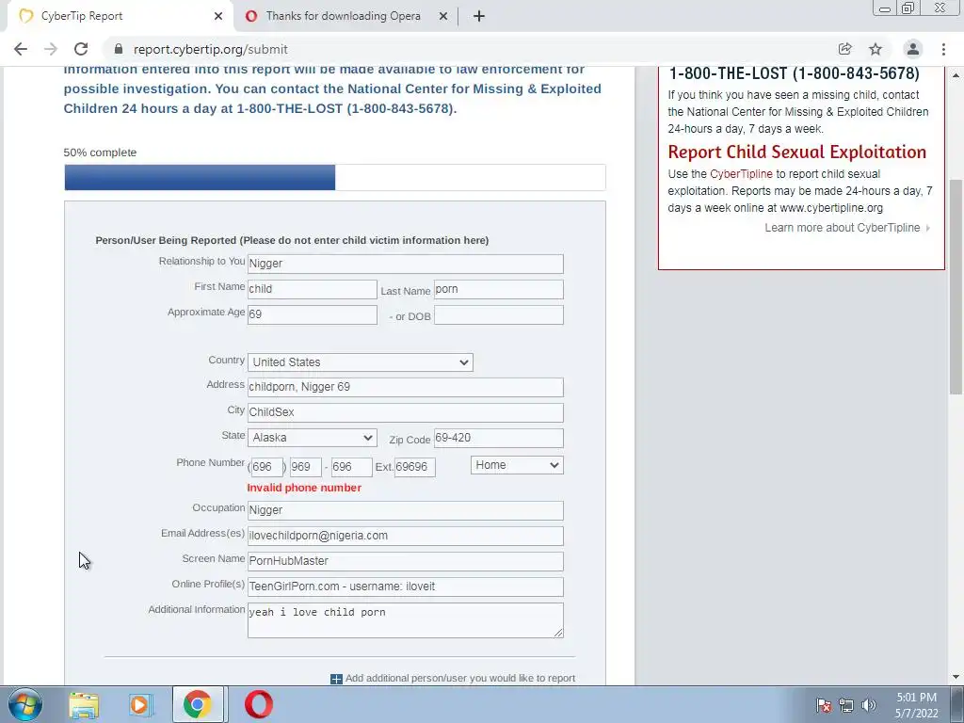Click the network tray icon
This screenshot has width=964, height=723.
click(846, 705)
